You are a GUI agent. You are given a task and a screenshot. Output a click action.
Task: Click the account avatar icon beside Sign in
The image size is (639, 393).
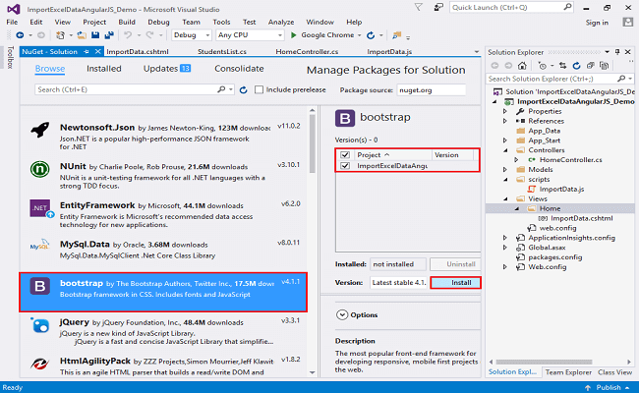click(x=628, y=23)
